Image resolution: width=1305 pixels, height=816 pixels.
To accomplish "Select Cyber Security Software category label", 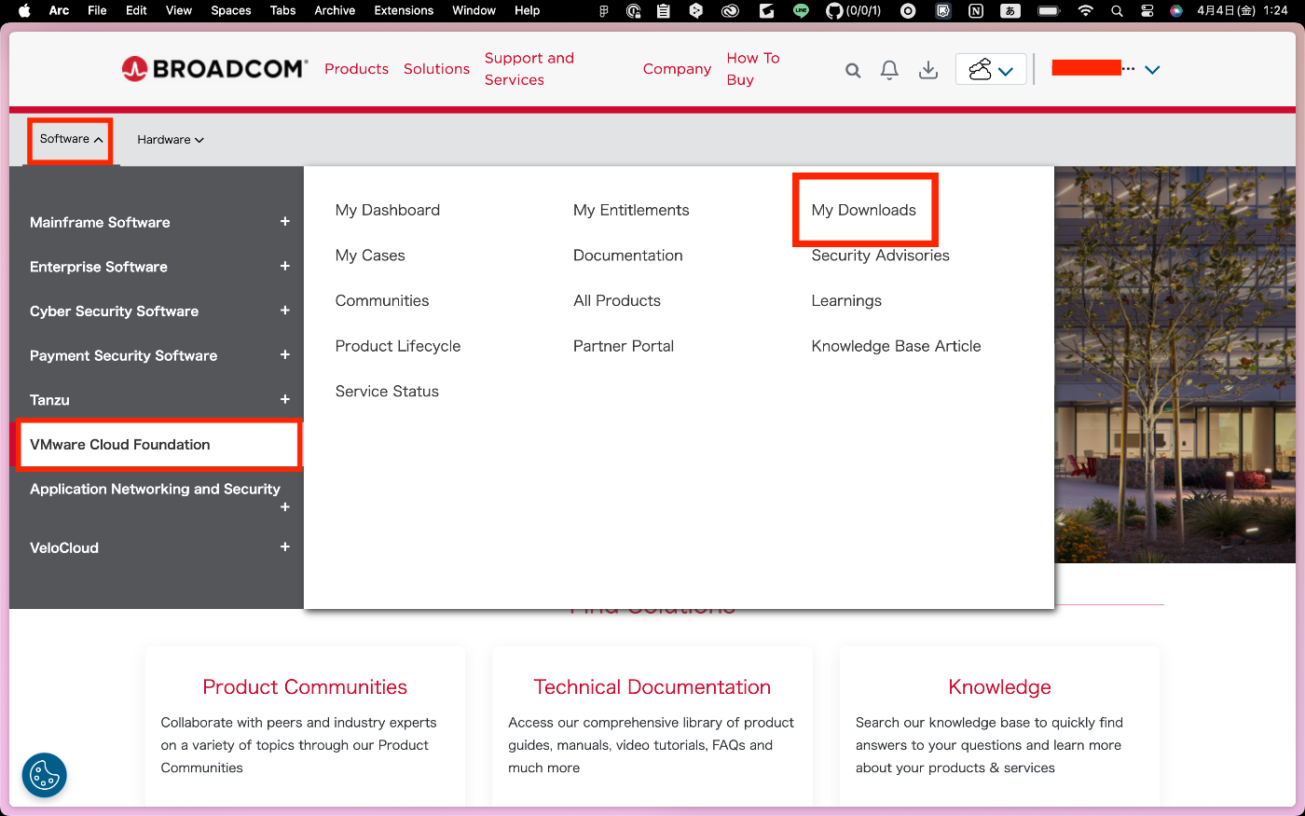I will point(114,311).
